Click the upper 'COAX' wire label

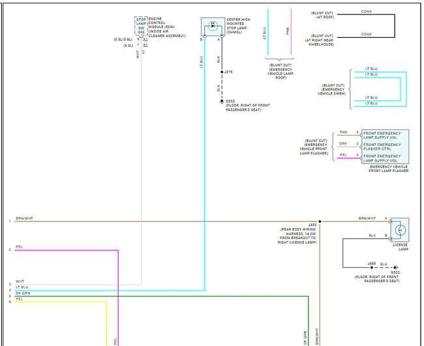[367, 12]
